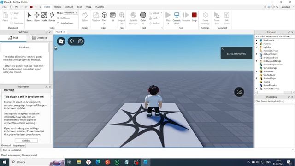Image resolution: width=295 pixels, height=166 pixels.
Task: Expand the ReplicatedStorage node
Action: point(256,61)
